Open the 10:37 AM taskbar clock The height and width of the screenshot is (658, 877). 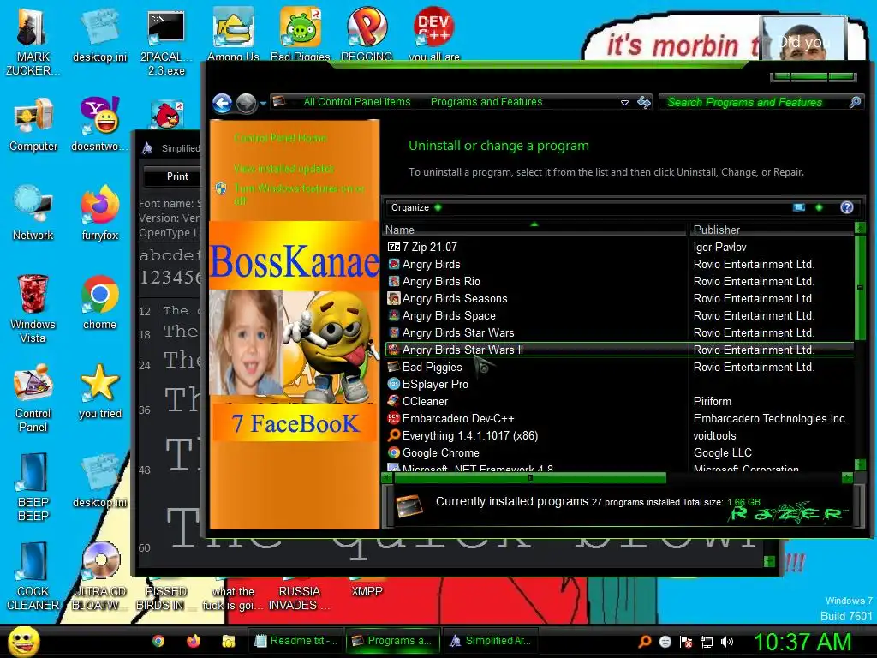(802, 642)
